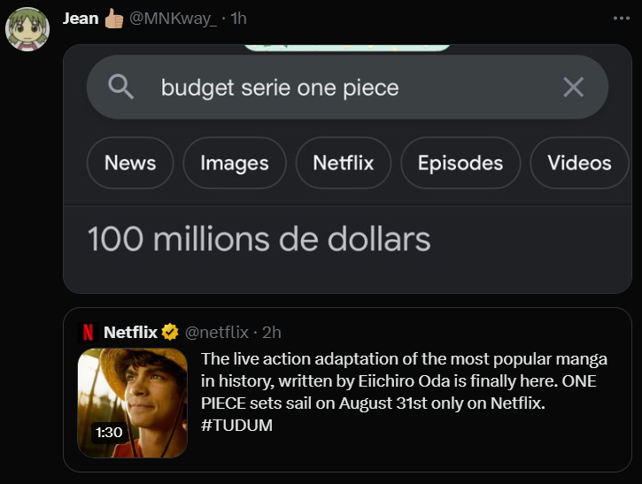The width and height of the screenshot is (642, 484).
Task: Click the Netflix N logo avatar
Action: (88, 332)
